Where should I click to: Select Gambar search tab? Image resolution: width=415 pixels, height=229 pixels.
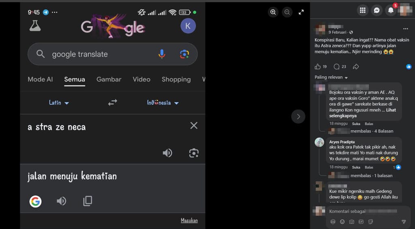[x=109, y=79]
